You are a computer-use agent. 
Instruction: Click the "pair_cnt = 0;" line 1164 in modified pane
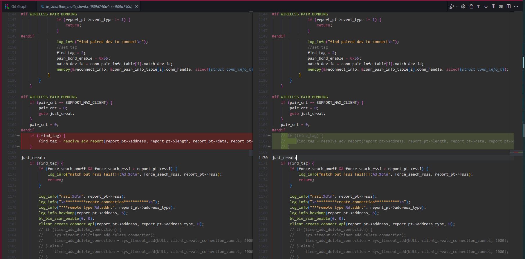tap(295, 125)
